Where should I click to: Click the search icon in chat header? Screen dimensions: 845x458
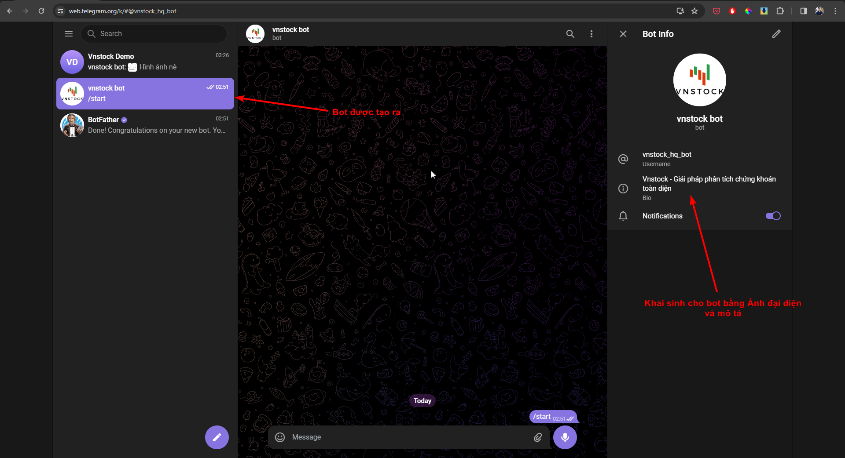[x=570, y=34]
